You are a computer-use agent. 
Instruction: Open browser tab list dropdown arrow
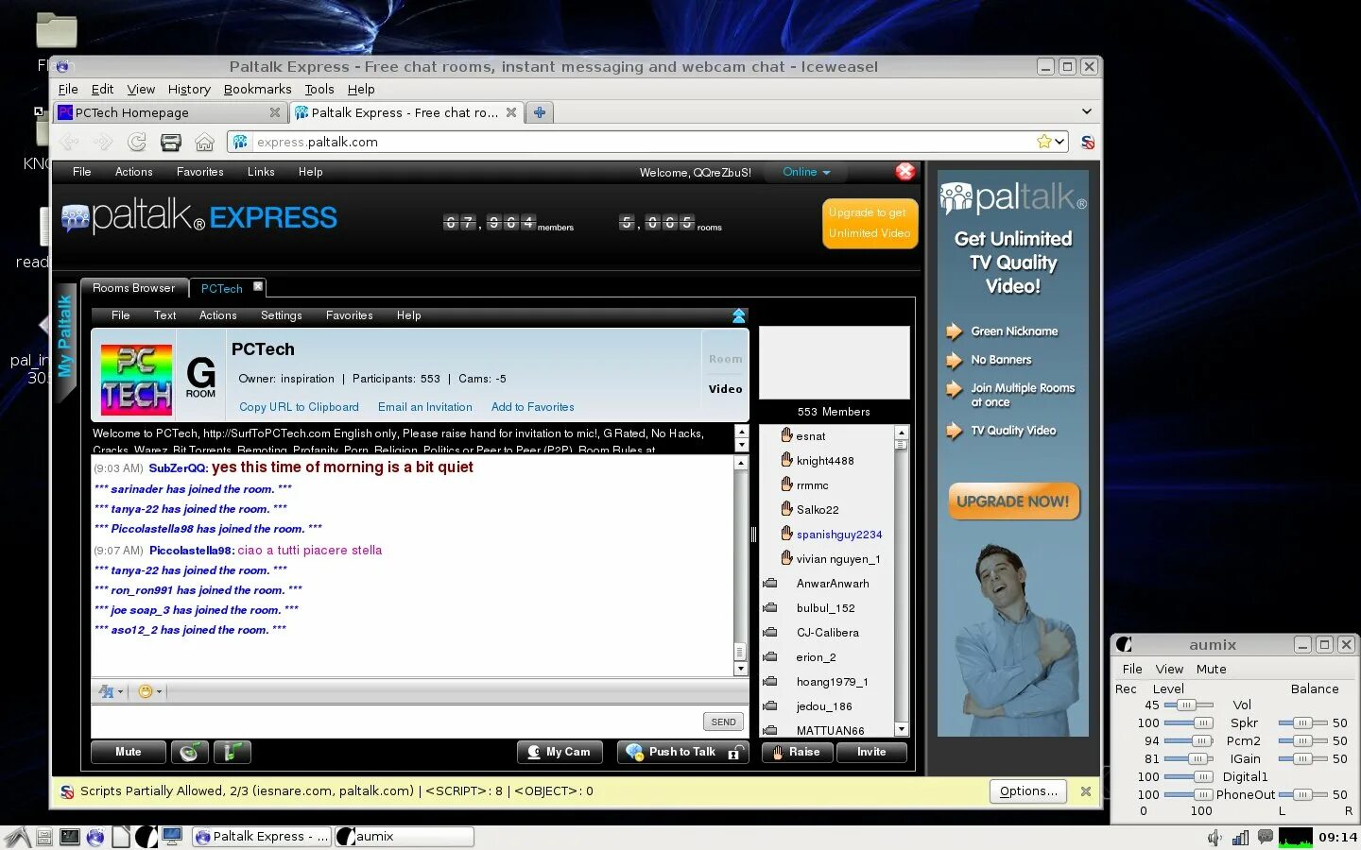(1087, 111)
